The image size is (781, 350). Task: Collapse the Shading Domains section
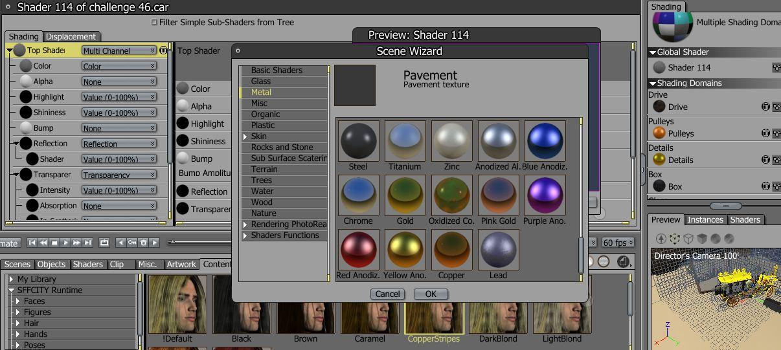(653, 83)
